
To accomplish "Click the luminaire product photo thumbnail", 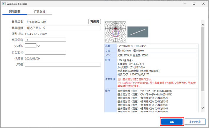I will click(138, 32).
